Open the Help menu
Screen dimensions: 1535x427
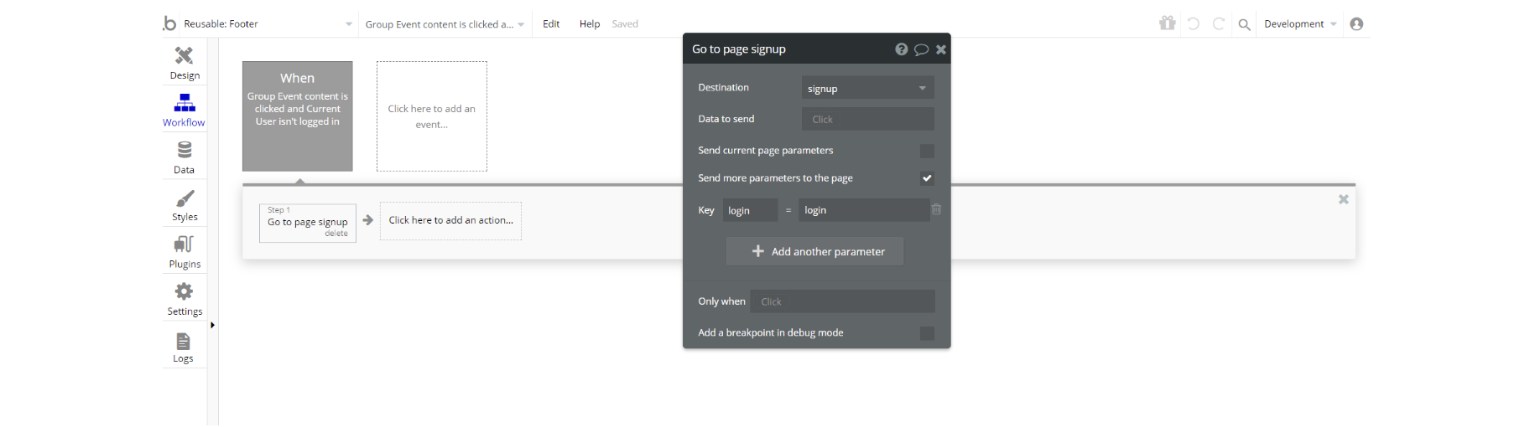click(x=590, y=24)
